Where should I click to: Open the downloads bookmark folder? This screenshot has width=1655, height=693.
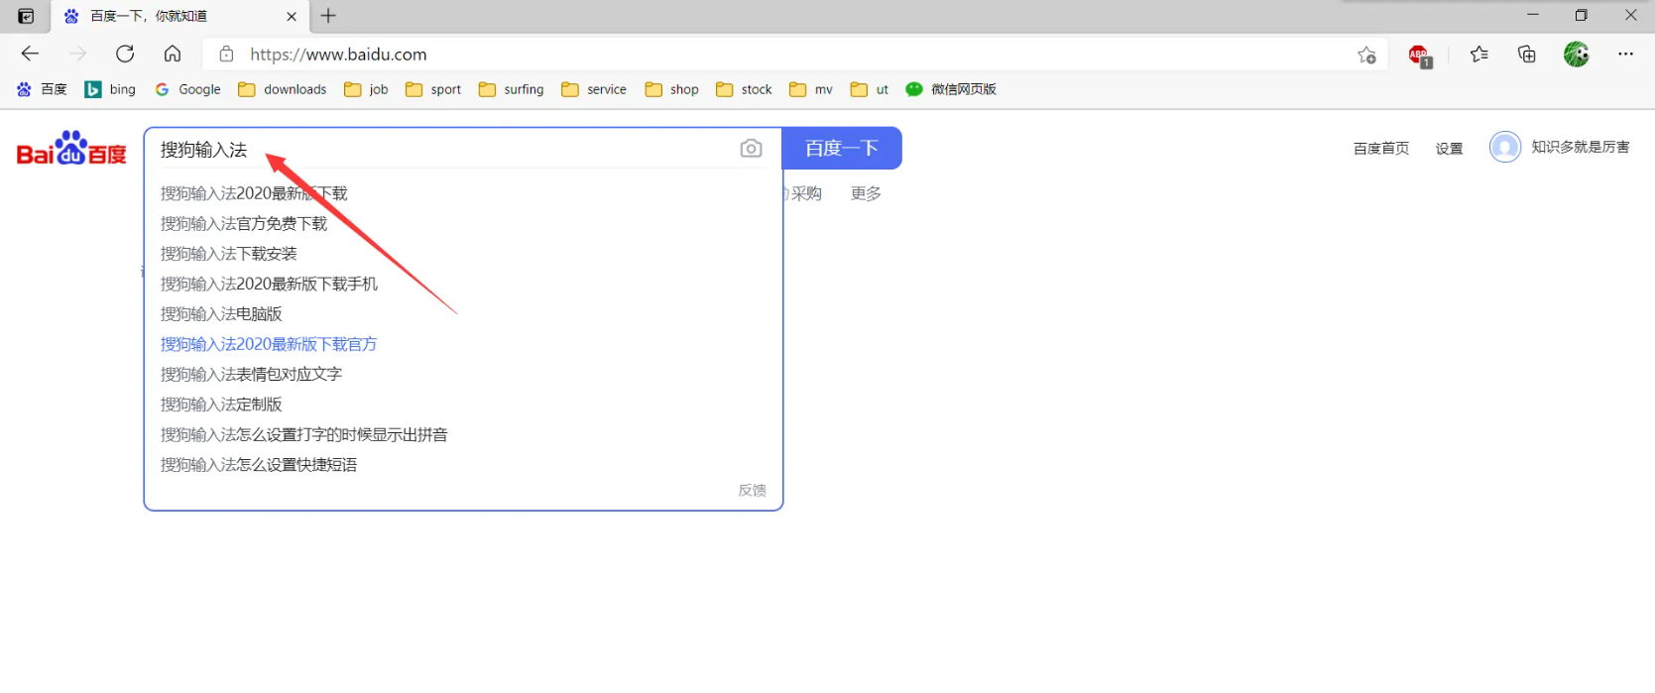point(283,89)
